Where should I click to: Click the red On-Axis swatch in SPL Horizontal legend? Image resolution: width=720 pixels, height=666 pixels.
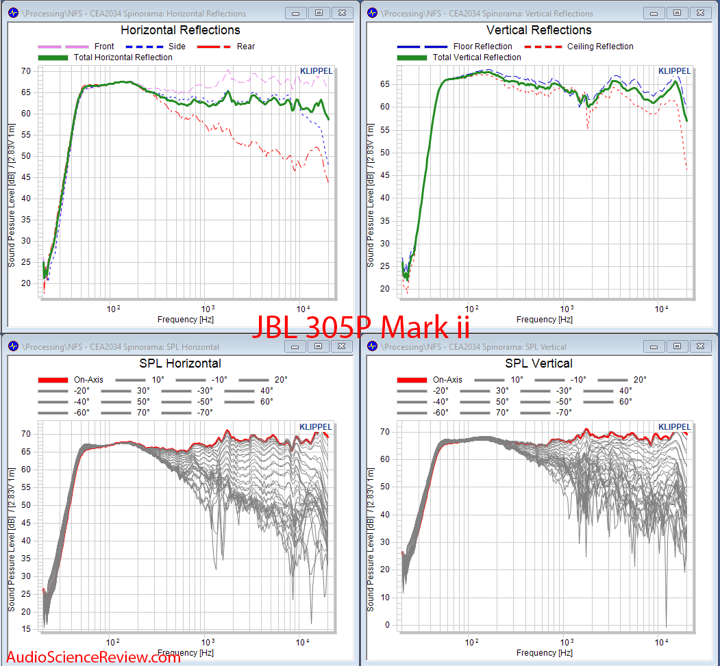coord(53,381)
